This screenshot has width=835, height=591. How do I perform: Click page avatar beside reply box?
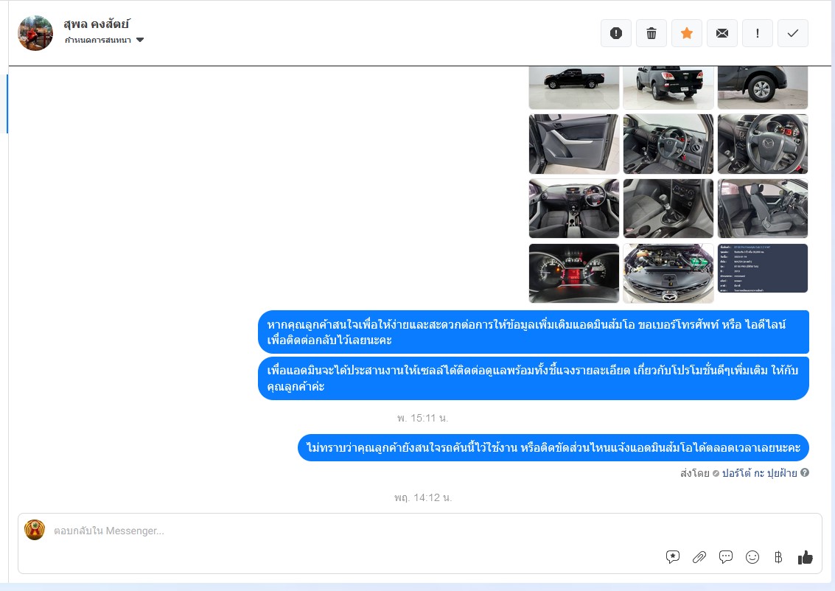click(35, 530)
